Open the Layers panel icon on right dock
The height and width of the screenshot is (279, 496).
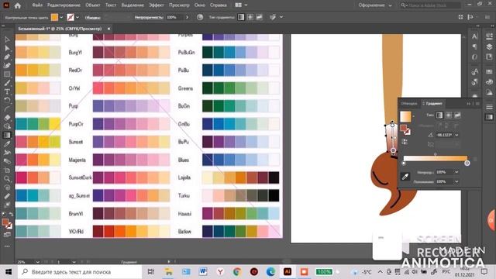[x=489, y=46]
